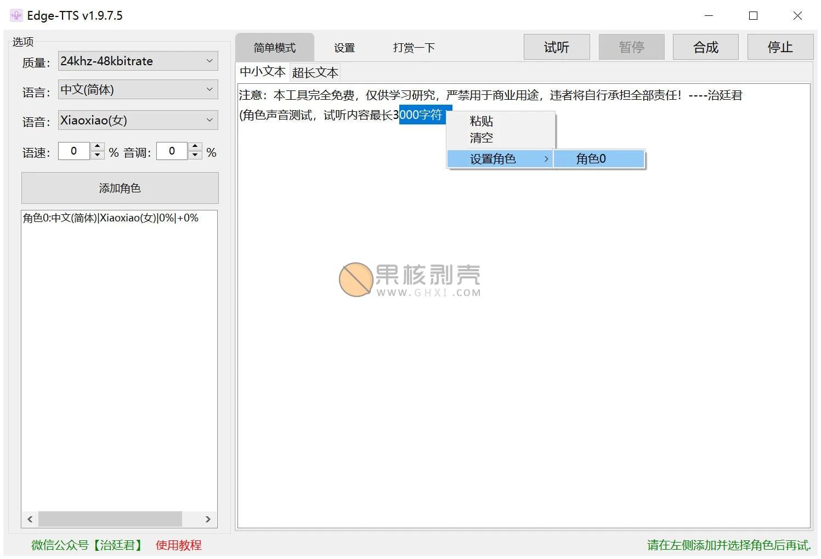The height and width of the screenshot is (559, 821).
Task: Click the 试听 preview button
Action: tap(556, 47)
